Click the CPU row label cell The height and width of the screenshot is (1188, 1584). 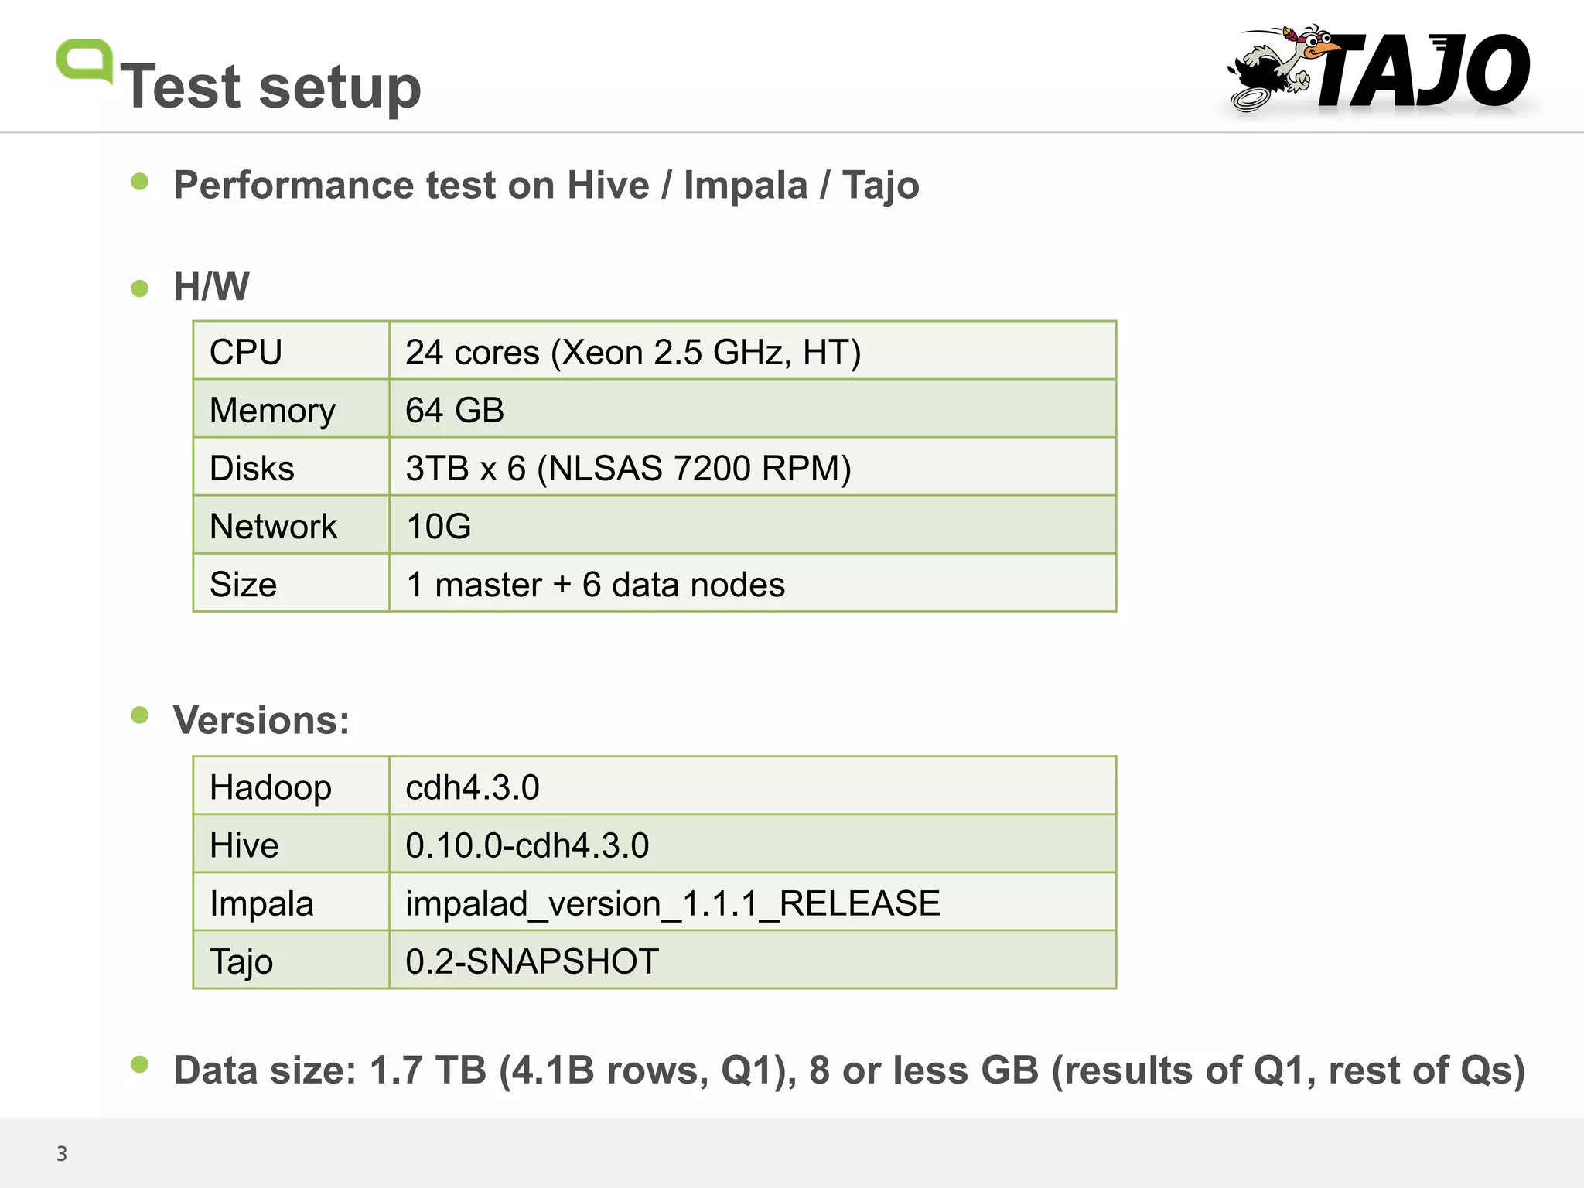pyautogui.click(x=291, y=352)
